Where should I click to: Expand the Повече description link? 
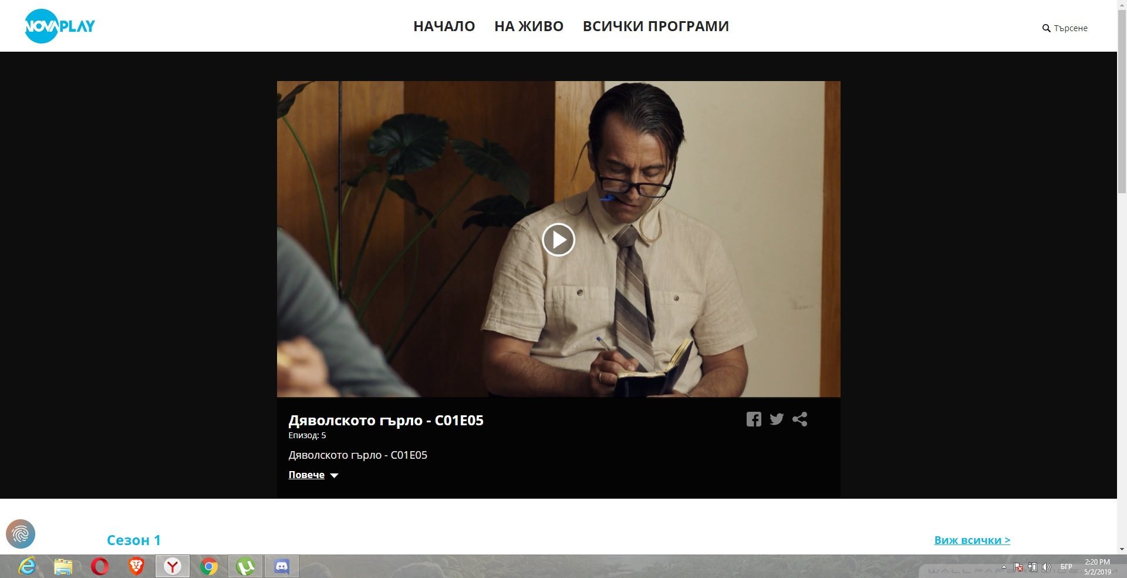coord(306,475)
